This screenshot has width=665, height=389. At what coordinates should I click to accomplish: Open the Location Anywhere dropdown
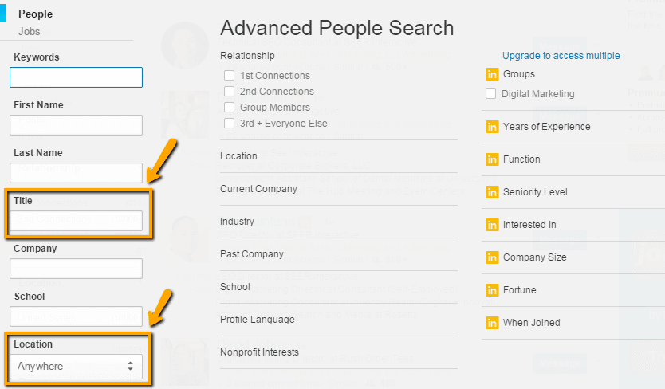tap(77, 367)
